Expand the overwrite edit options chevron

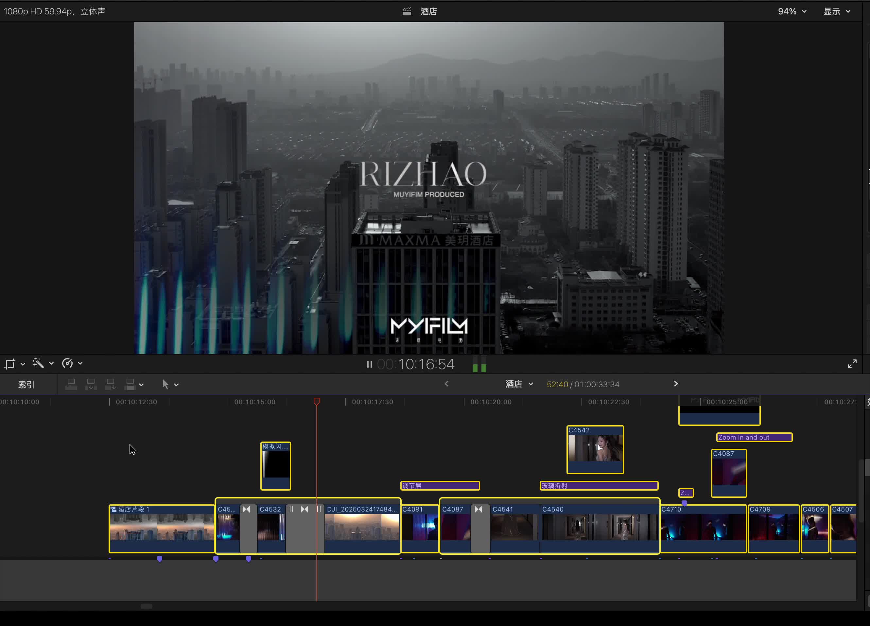point(141,385)
